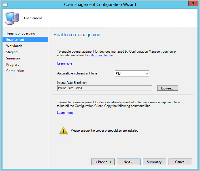Click the computer Enablement header icon
This screenshot has width=200, height=171.
pyautogui.click(x=12, y=18)
